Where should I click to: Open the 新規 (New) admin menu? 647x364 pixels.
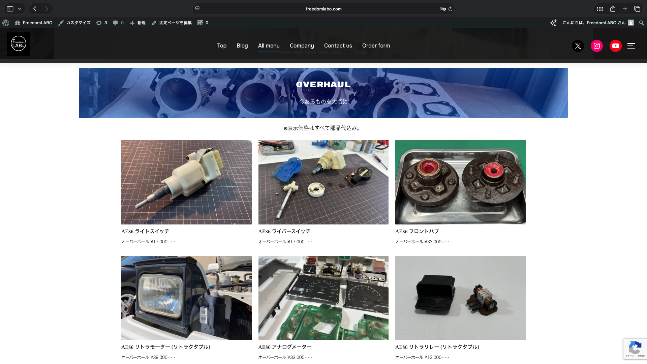tap(138, 23)
